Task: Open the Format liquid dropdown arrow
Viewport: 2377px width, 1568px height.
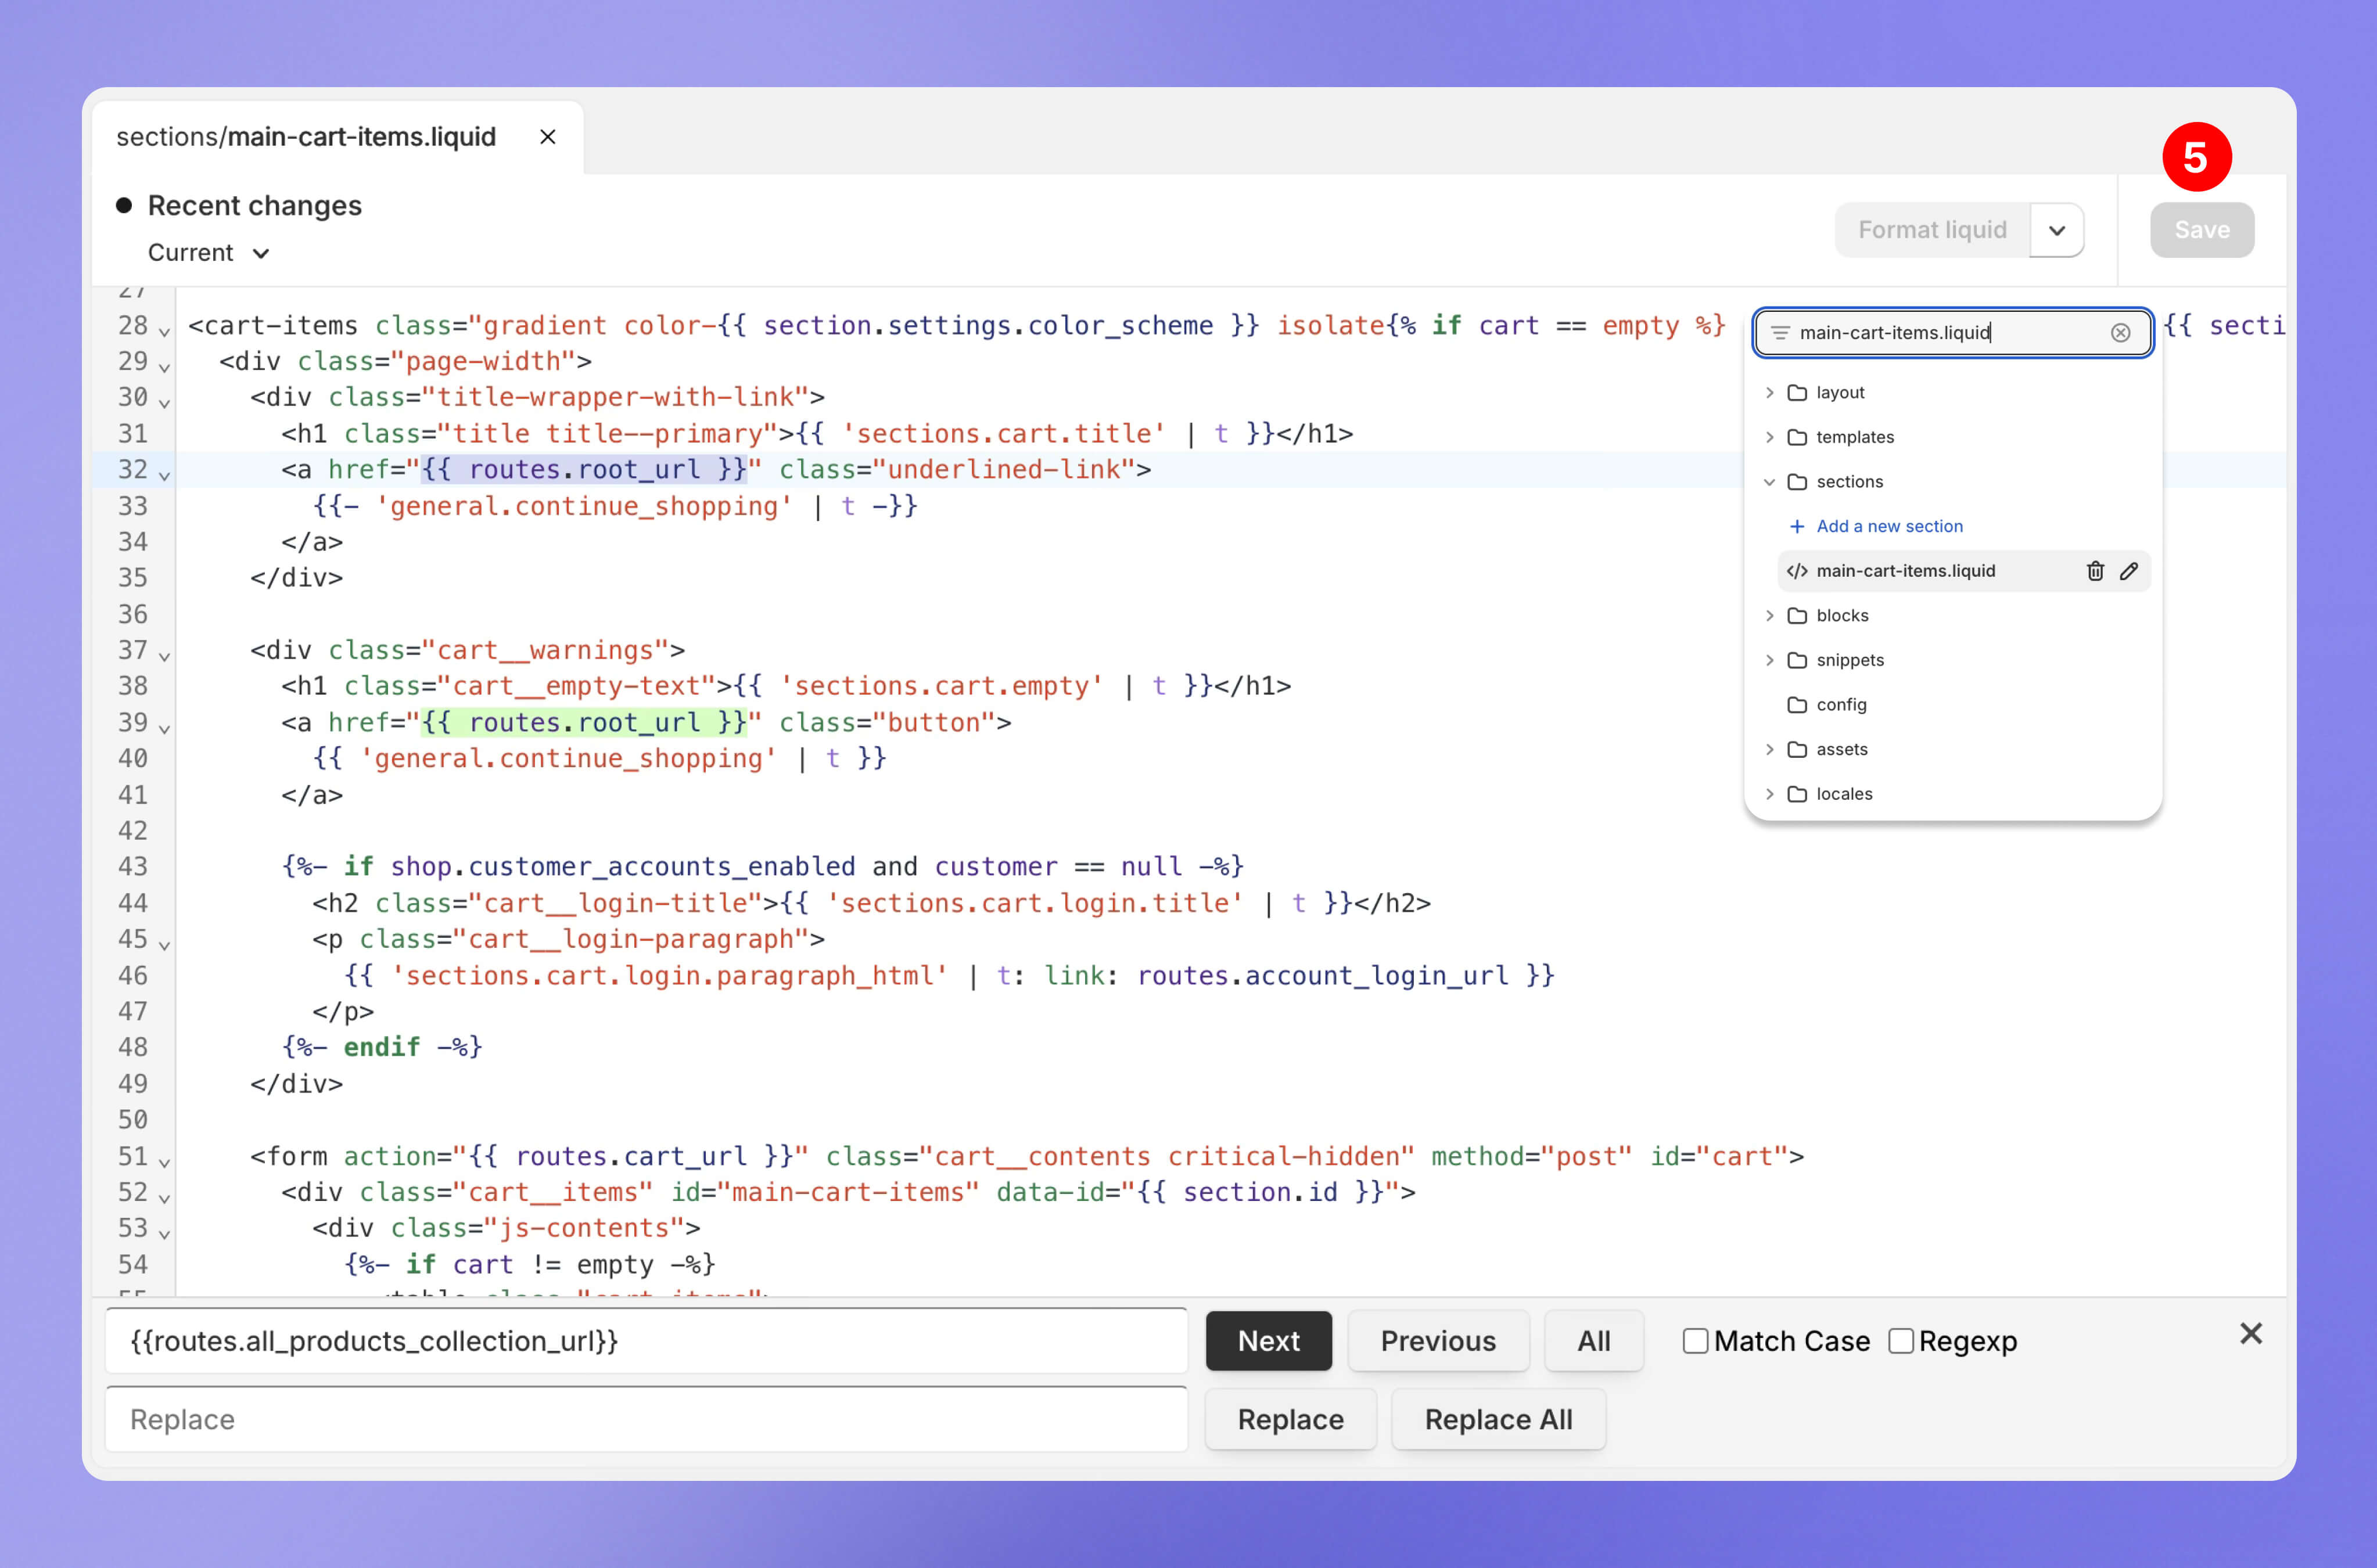Action: [2056, 230]
